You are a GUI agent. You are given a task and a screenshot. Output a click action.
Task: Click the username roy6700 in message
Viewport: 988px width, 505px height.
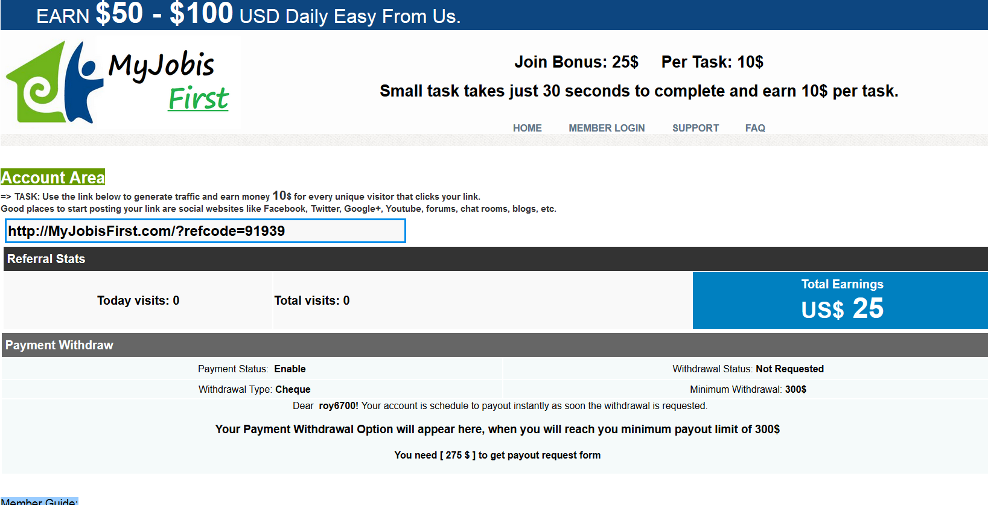click(338, 405)
